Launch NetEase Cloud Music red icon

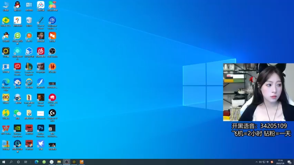(41, 52)
